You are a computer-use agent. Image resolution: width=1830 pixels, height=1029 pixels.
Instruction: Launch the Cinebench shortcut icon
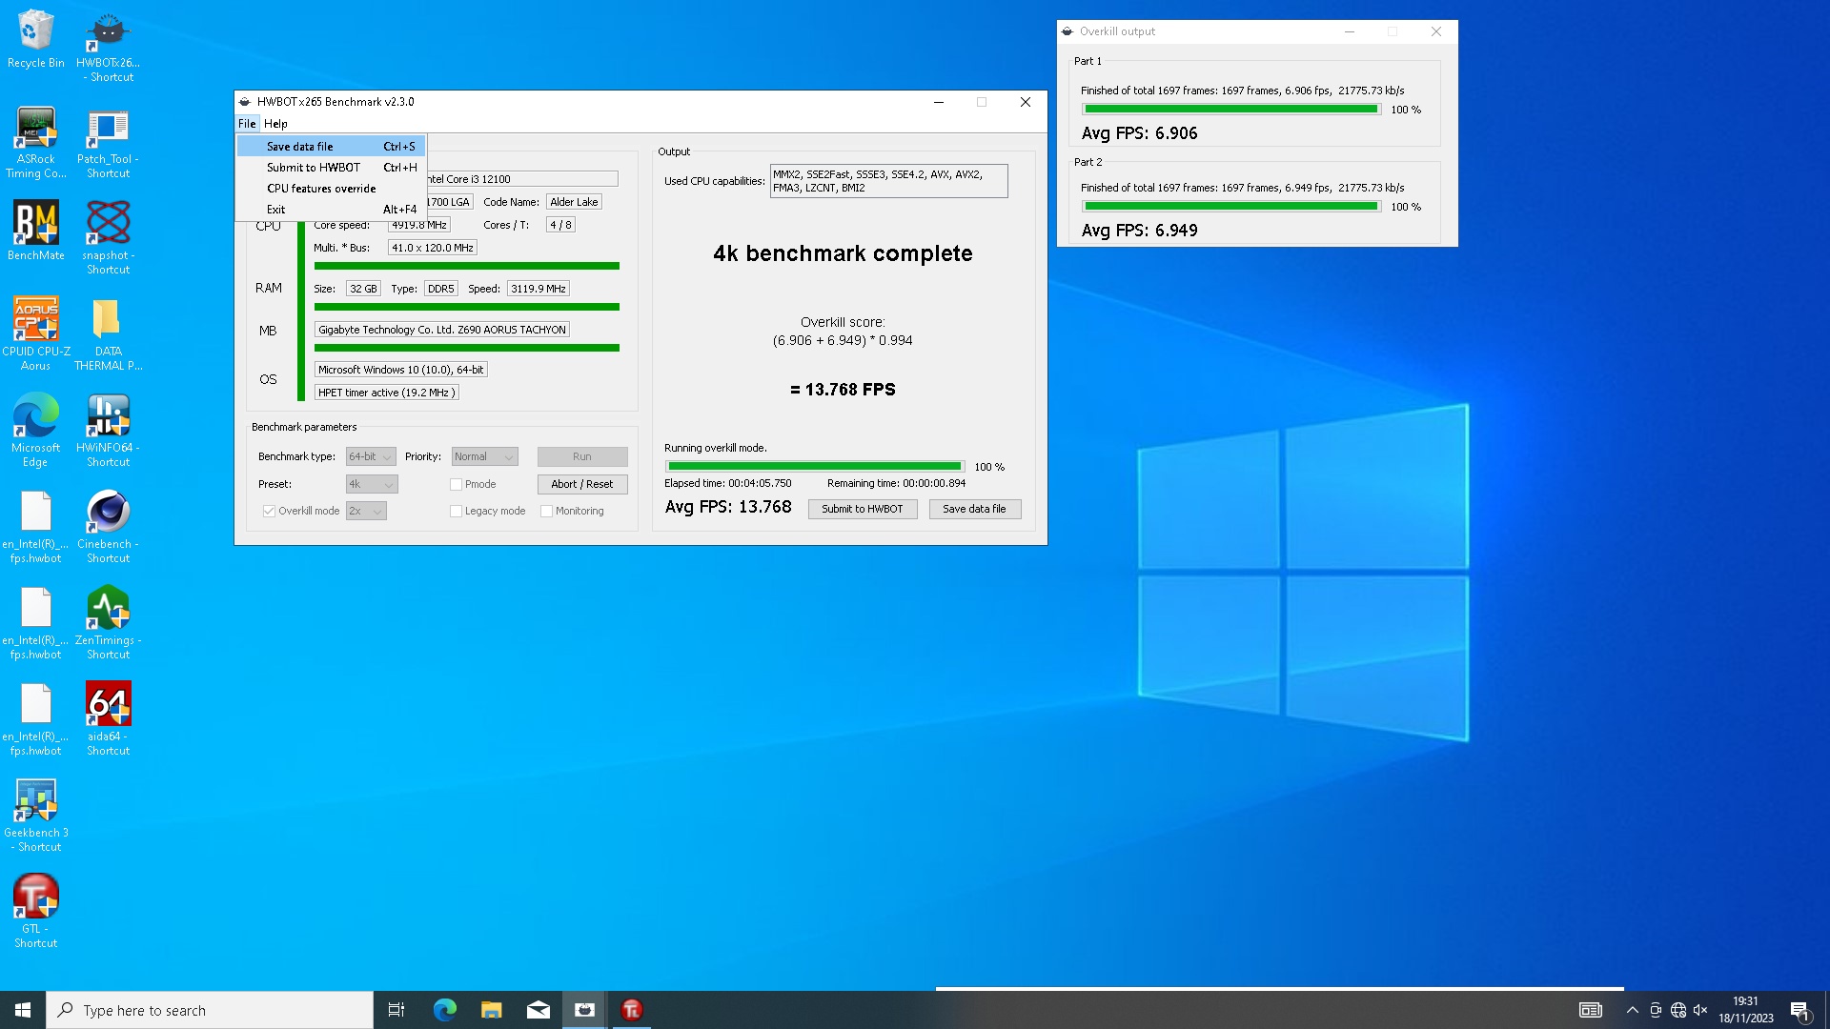108,527
